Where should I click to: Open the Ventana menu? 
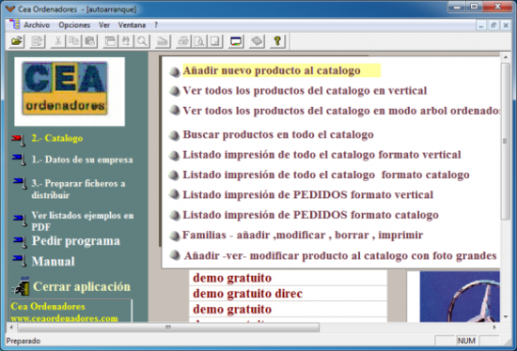[x=132, y=25]
